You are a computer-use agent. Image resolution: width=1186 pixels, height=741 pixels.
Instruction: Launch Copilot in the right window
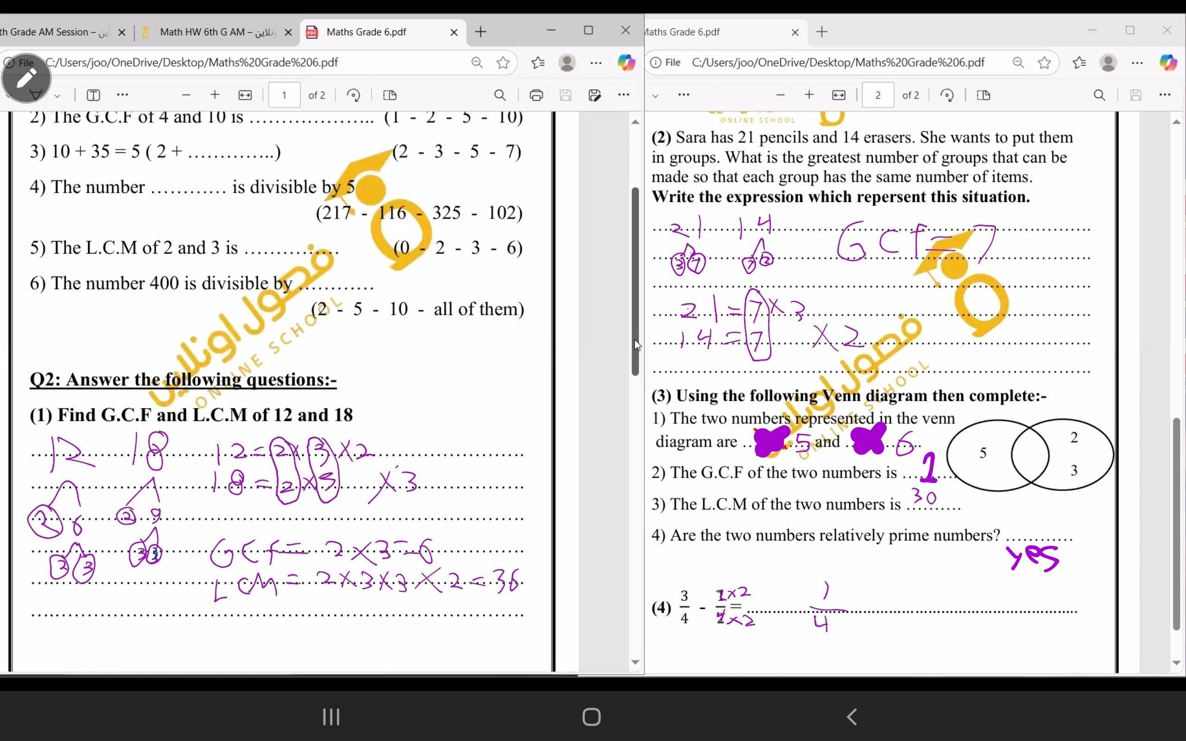tap(1168, 63)
